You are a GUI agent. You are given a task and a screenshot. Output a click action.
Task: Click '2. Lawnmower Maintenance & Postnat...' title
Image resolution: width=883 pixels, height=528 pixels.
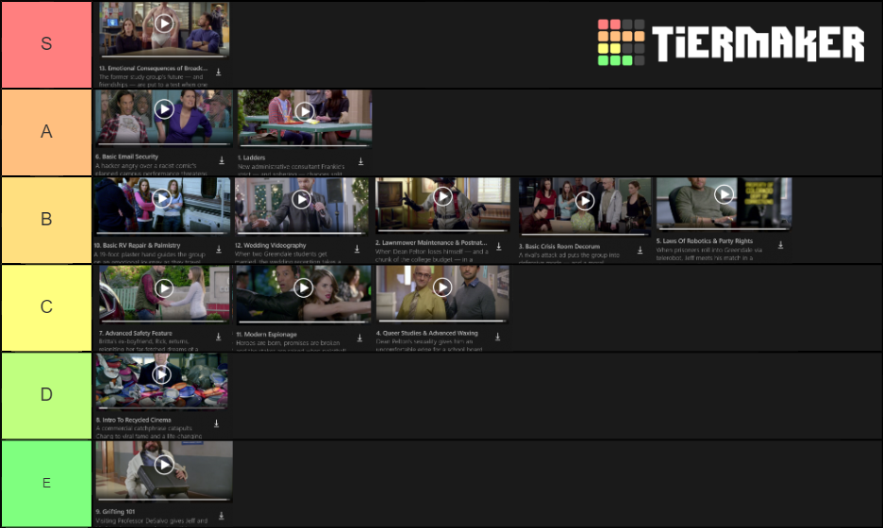point(431,242)
